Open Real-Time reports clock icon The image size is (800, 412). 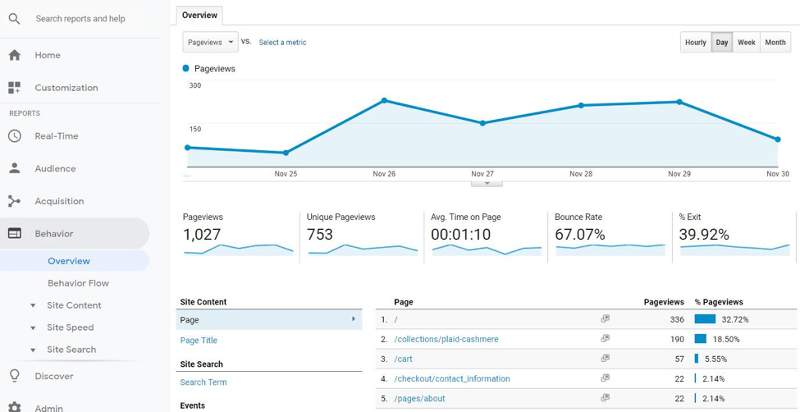pyautogui.click(x=14, y=136)
